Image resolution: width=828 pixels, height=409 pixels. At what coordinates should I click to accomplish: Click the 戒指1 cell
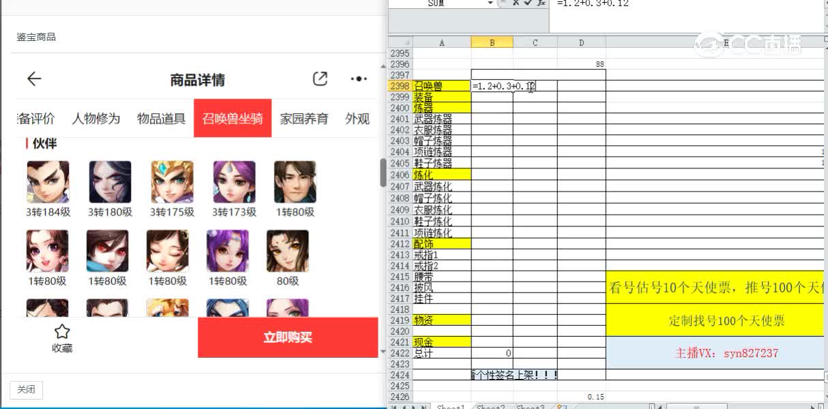pos(442,254)
